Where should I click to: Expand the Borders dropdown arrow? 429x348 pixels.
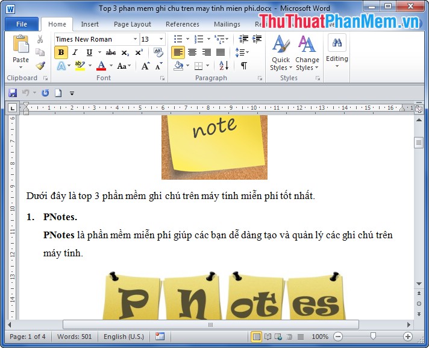click(208, 66)
